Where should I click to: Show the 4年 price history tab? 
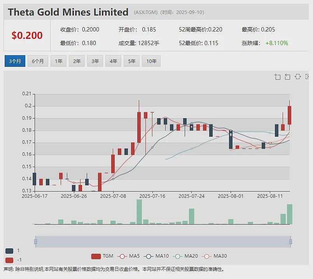point(114,61)
